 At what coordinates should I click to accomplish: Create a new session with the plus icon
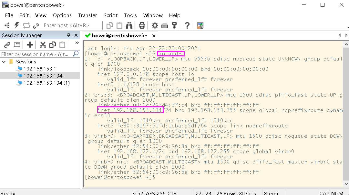[x=30, y=44]
